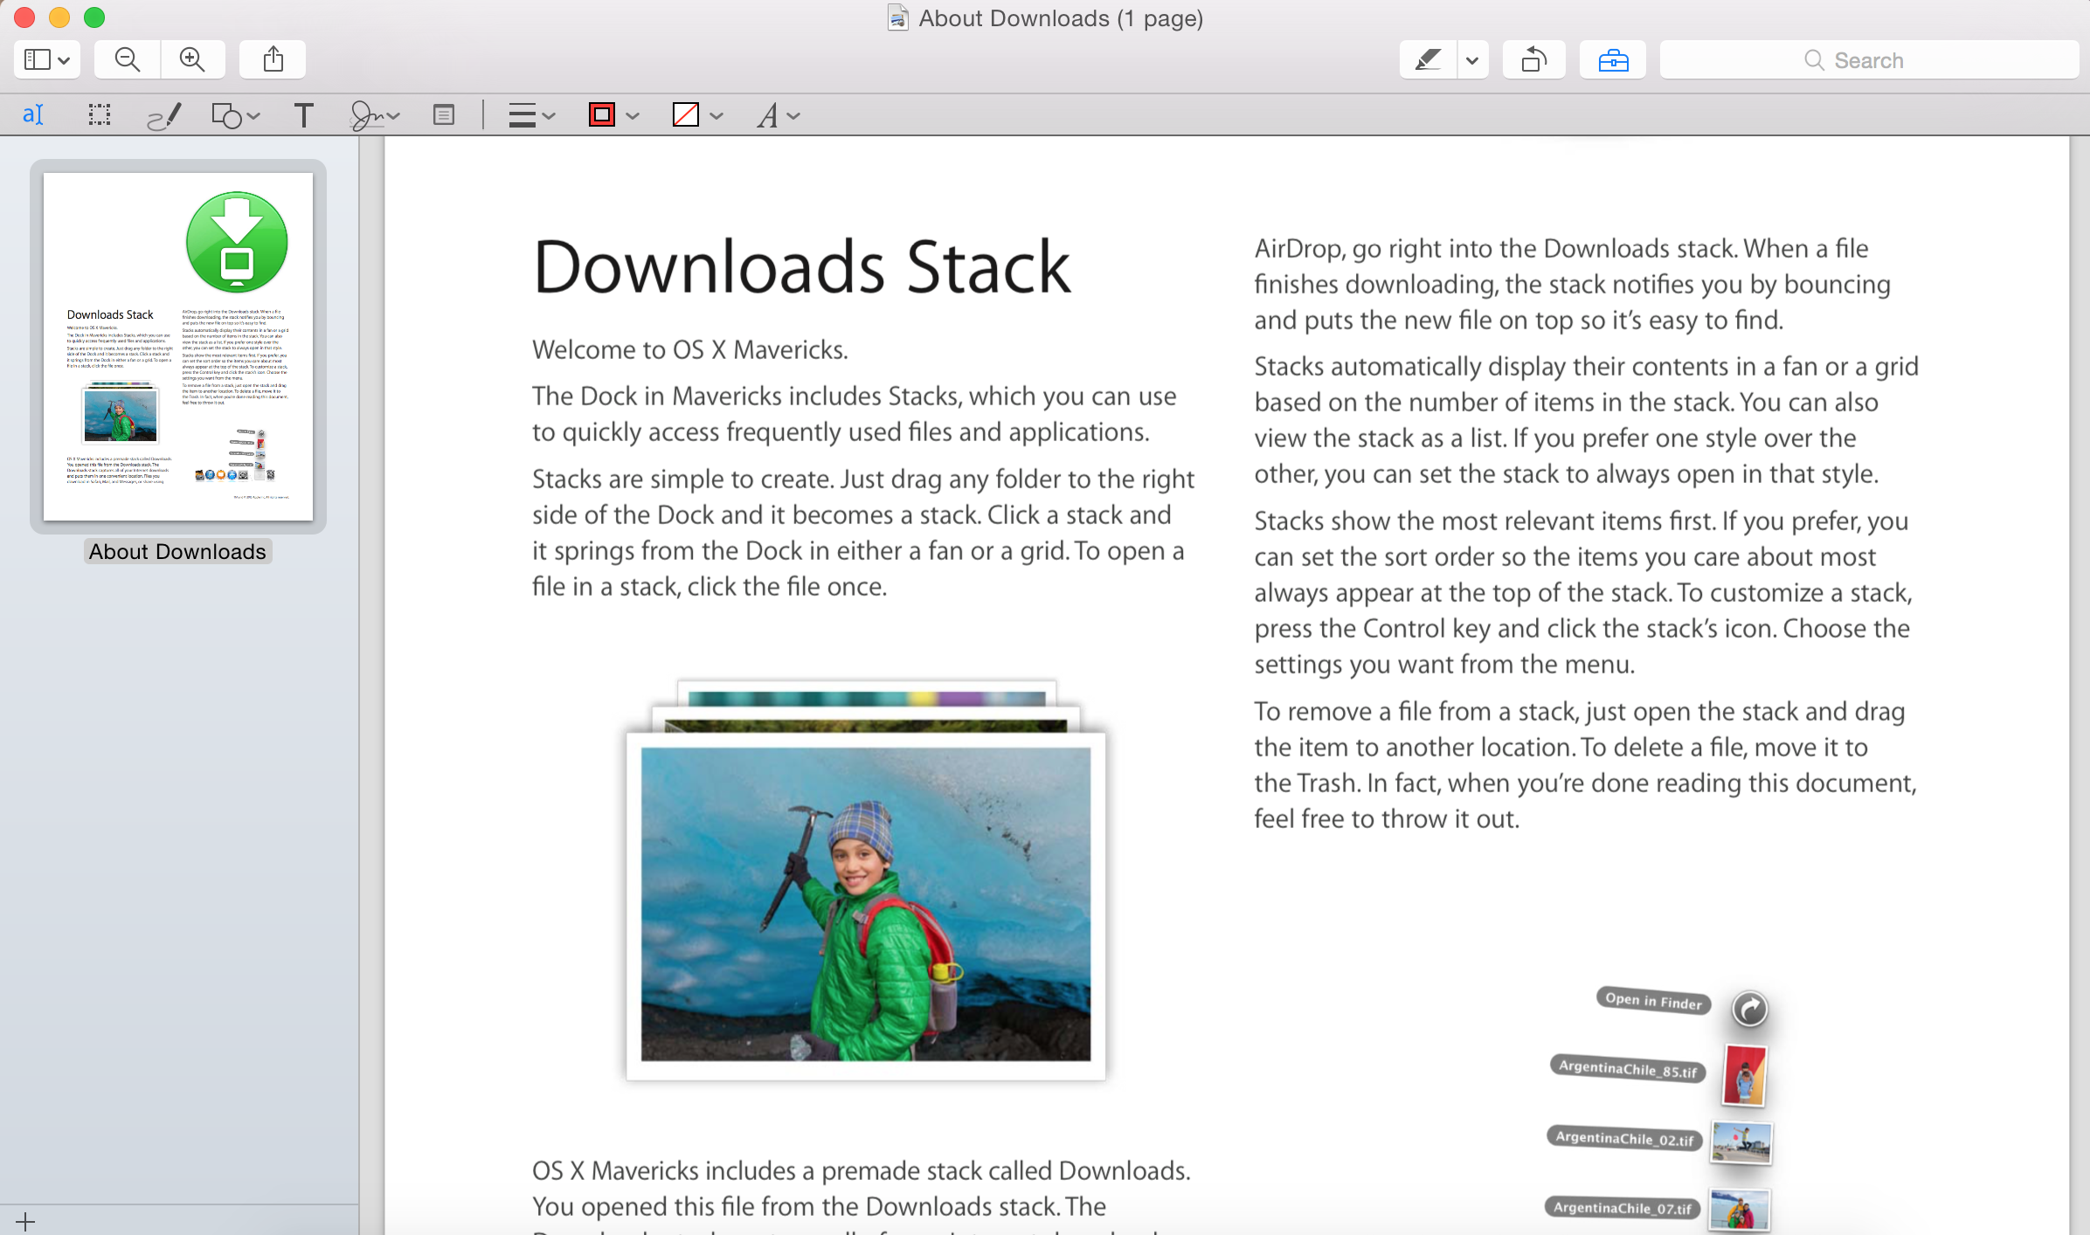This screenshot has height=1235, width=2090.
Task: Expand the highlight color options arrow
Action: tap(1473, 60)
